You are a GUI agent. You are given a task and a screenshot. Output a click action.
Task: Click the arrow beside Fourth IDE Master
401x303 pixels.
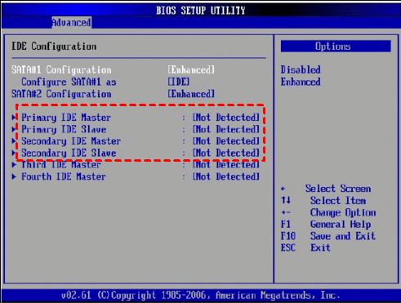point(14,176)
